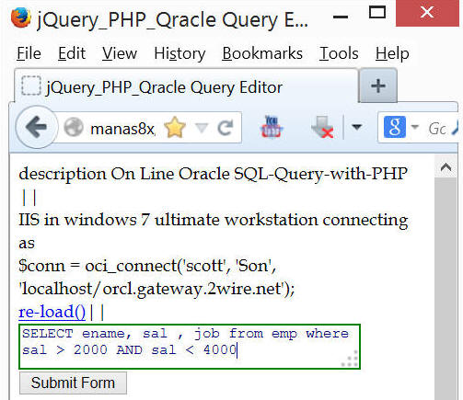Click the Submit Form button
This screenshot has width=463, height=400.
click(73, 383)
